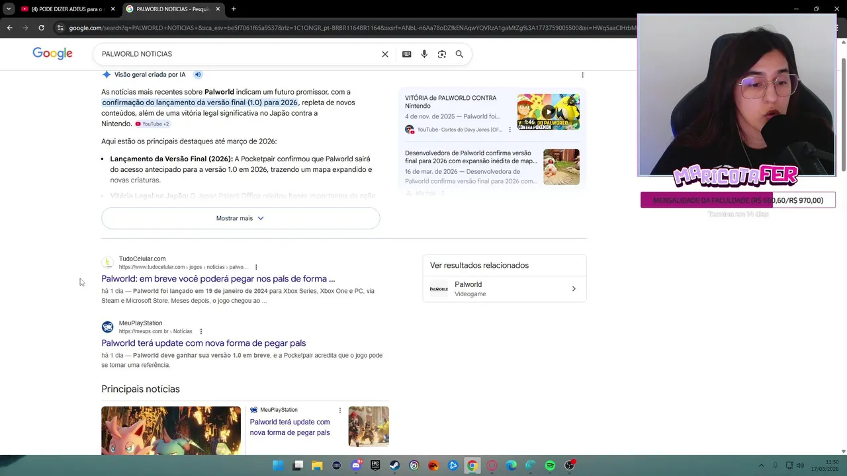
Task: Open File Explorer from taskbar
Action: [x=316, y=465]
